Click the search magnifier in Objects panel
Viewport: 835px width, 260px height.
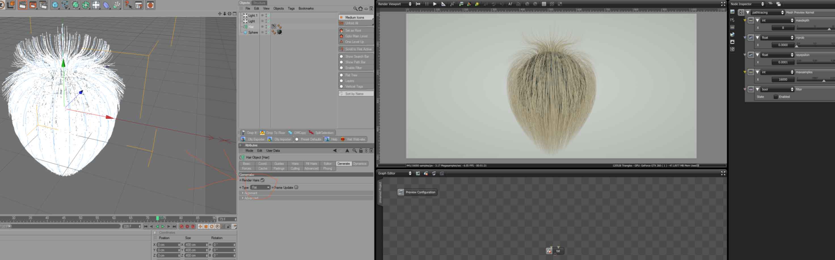click(355, 9)
